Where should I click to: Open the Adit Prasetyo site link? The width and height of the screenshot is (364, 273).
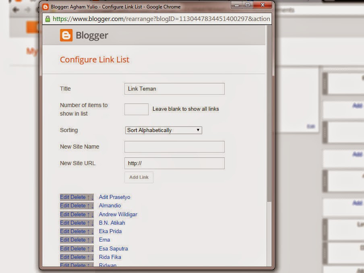pos(114,197)
